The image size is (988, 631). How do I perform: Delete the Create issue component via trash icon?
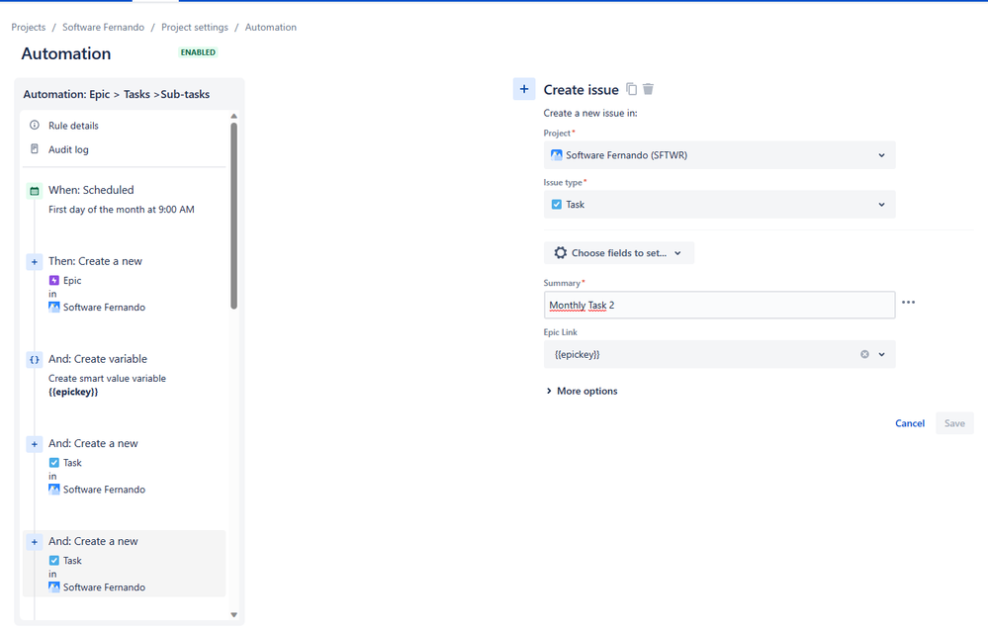click(649, 90)
